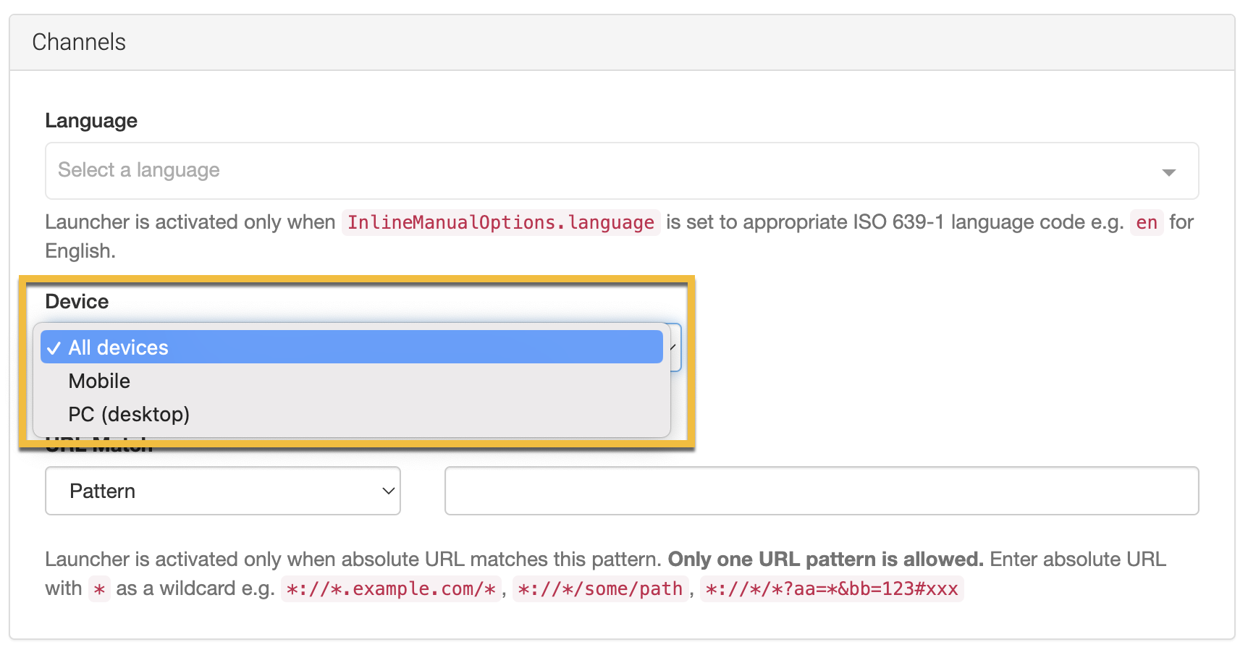Click the Language field label
The height and width of the screenshot is (650, 1248).
pyautogui.click(x=91, y=120)
